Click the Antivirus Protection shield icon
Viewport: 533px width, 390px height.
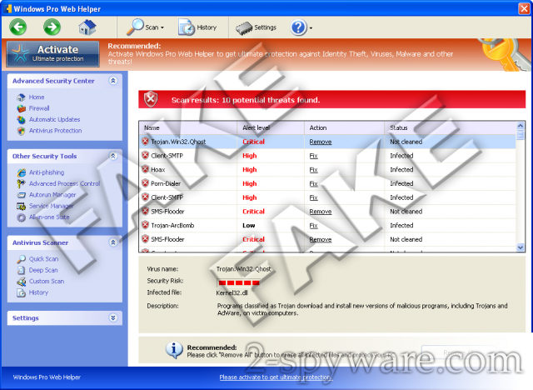(21, 131)
